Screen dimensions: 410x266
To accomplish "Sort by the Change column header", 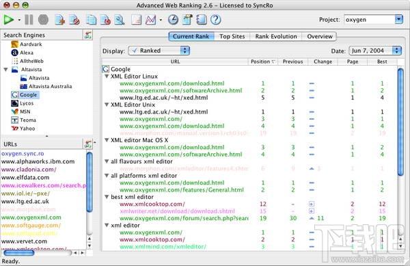I will point(323,62).
